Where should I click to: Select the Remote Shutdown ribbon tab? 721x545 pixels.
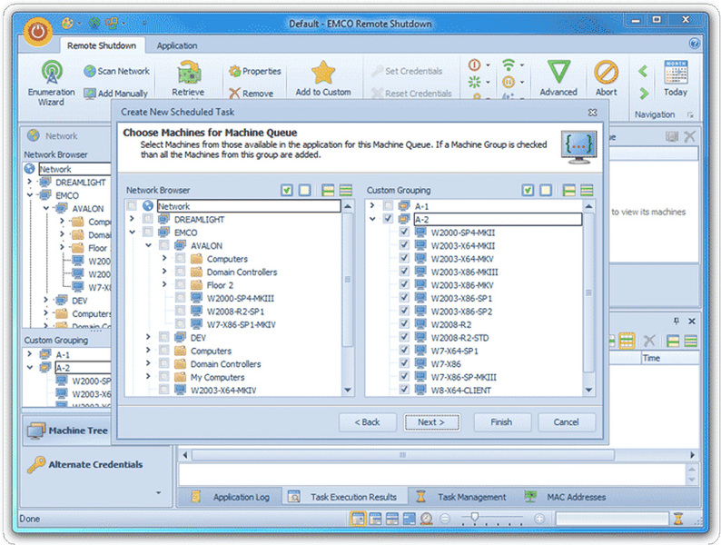102,45
